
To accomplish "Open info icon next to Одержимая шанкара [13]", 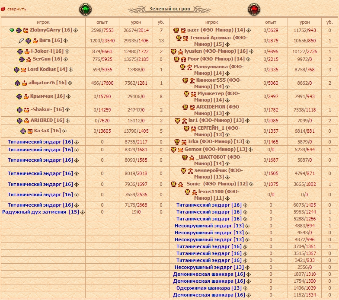I will 245,288.
